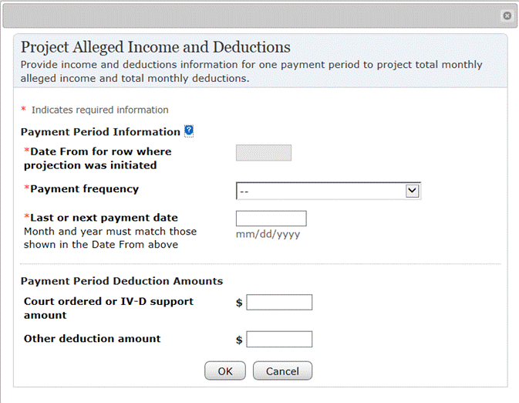Click the Date From for row label
519x403 pixels.
99,151
